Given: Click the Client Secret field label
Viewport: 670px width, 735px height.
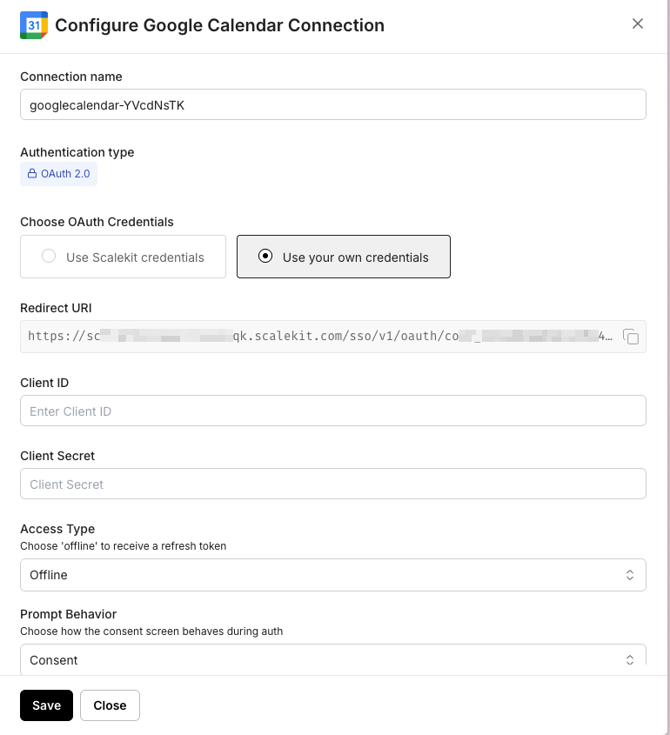Looking at the screenshot, I should tap(57, 456).
